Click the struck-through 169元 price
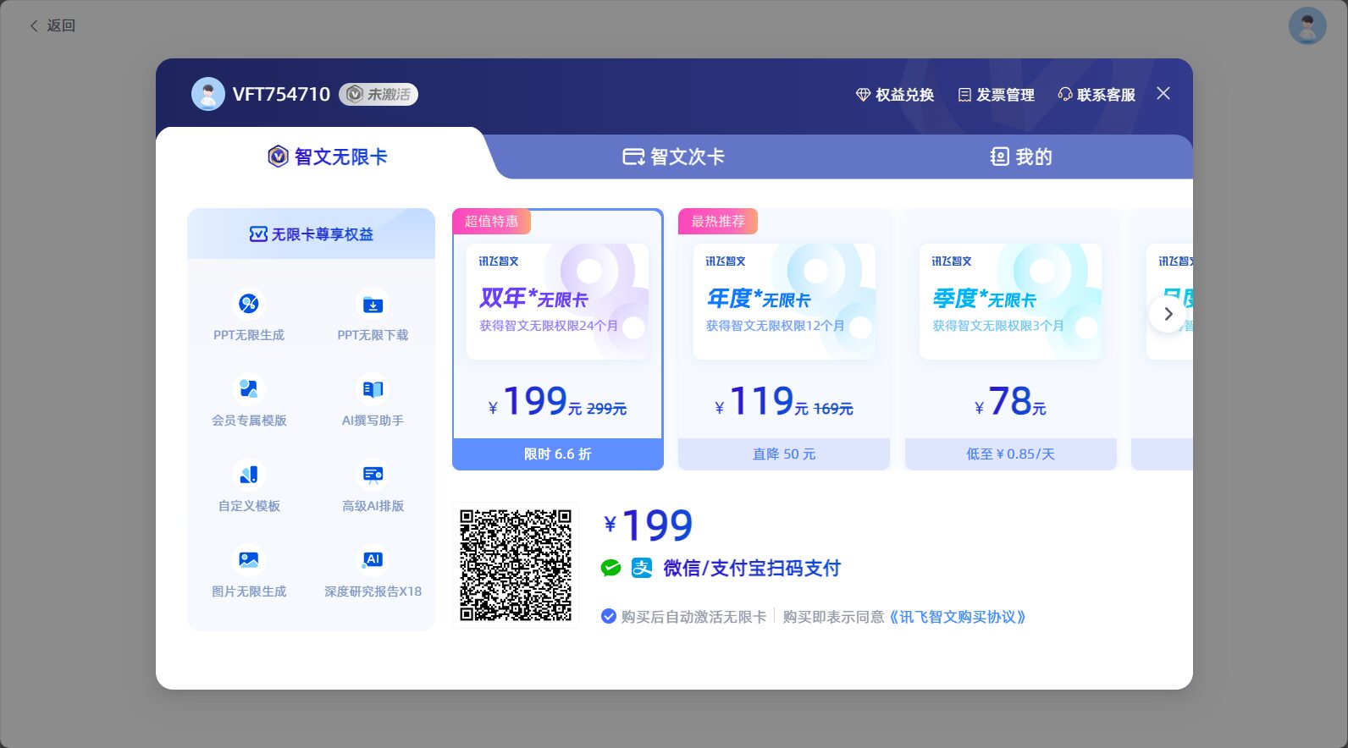Viewport: 1348px width, 748px height. [833, 410]
